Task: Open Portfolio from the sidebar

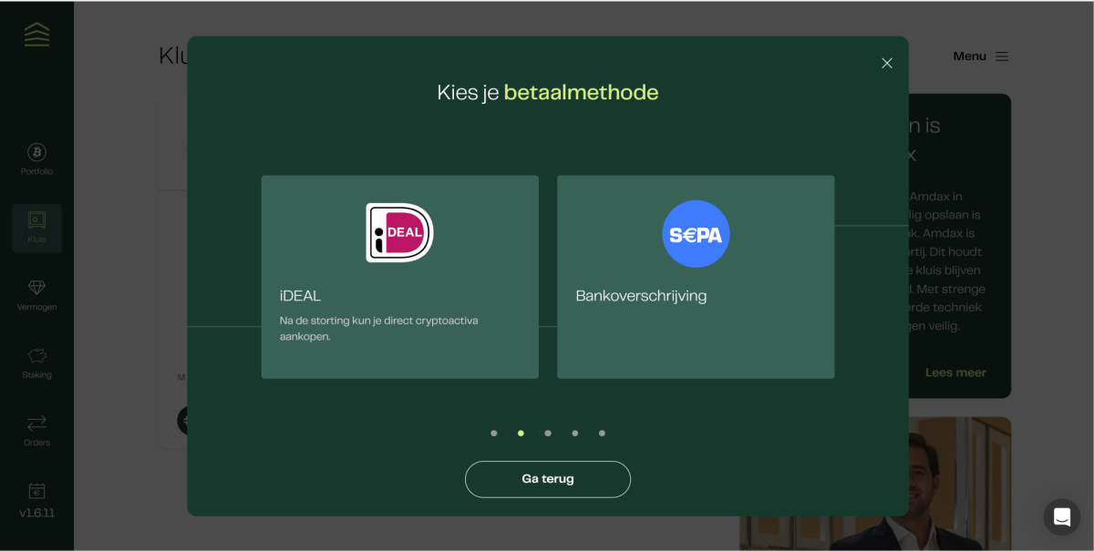Action: coord(37,158)
